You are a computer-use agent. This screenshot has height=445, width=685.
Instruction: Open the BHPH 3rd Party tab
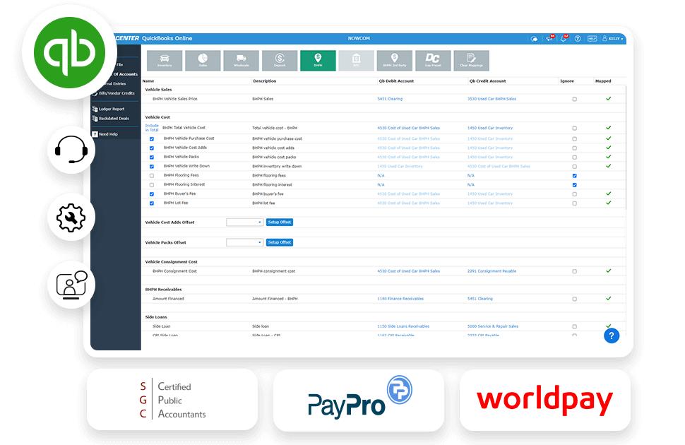tap(395, 60)
